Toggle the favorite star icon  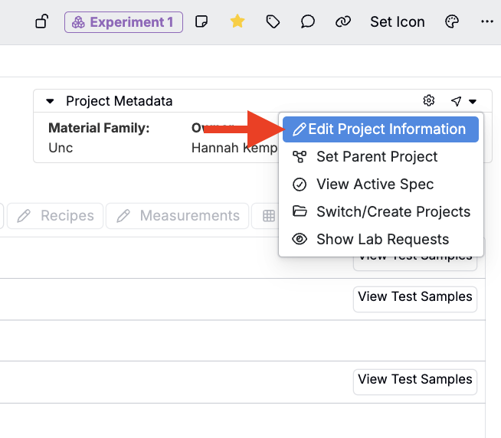[x=237, y=21]
